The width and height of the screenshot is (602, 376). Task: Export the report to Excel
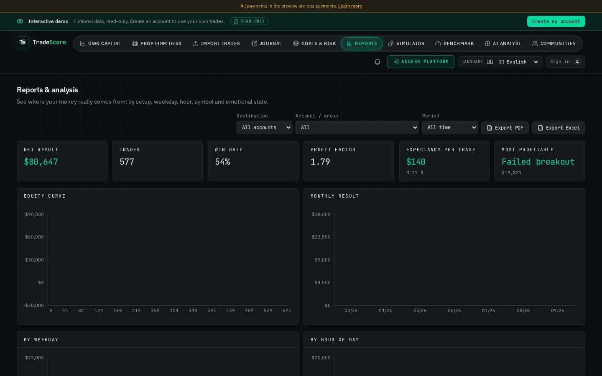pos(559,128)
